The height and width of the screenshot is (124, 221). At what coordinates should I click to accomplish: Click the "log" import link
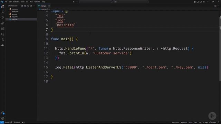(x=60, y=20)
